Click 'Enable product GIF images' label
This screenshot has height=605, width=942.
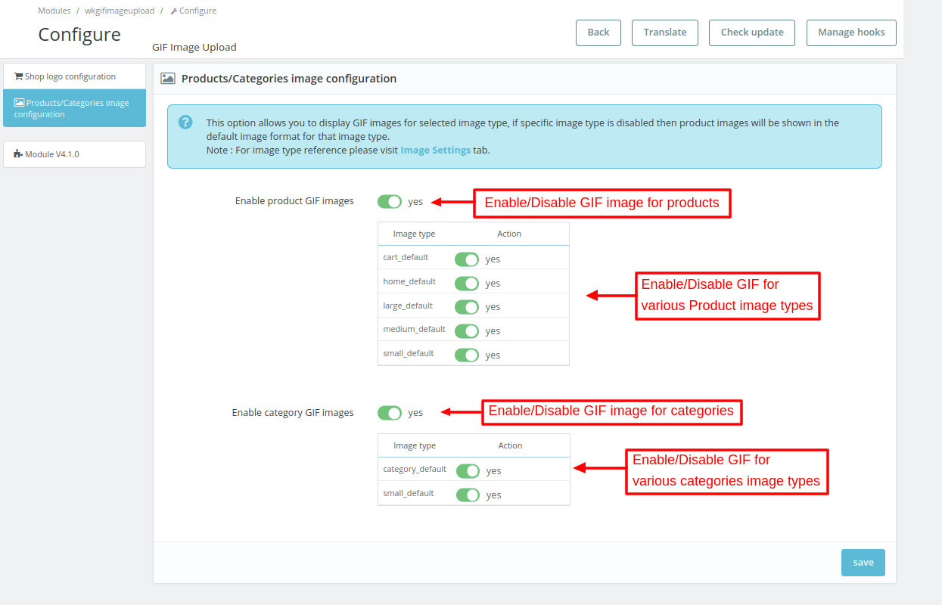[x=294, y=201]
